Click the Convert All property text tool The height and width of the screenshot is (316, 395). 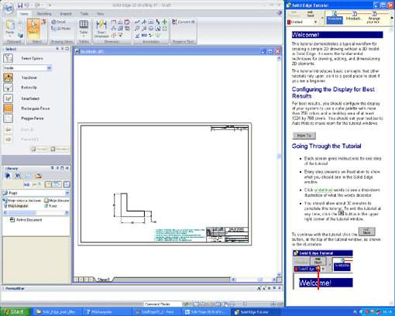point(184,22)
